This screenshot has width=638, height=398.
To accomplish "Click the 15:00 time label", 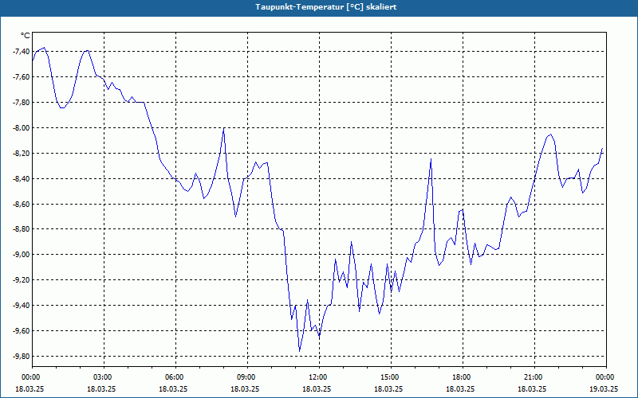I will click(x=391, y=377).
